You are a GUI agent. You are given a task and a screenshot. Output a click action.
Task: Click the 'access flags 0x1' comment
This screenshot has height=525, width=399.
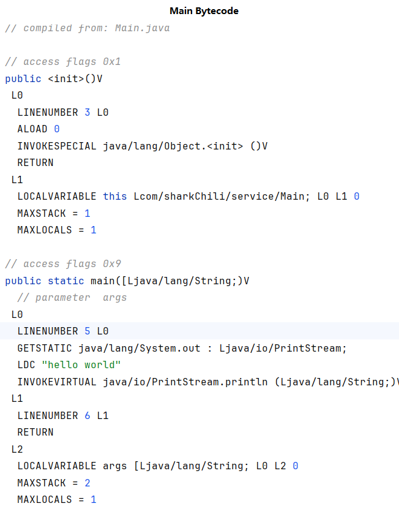[x=63, y=62]
